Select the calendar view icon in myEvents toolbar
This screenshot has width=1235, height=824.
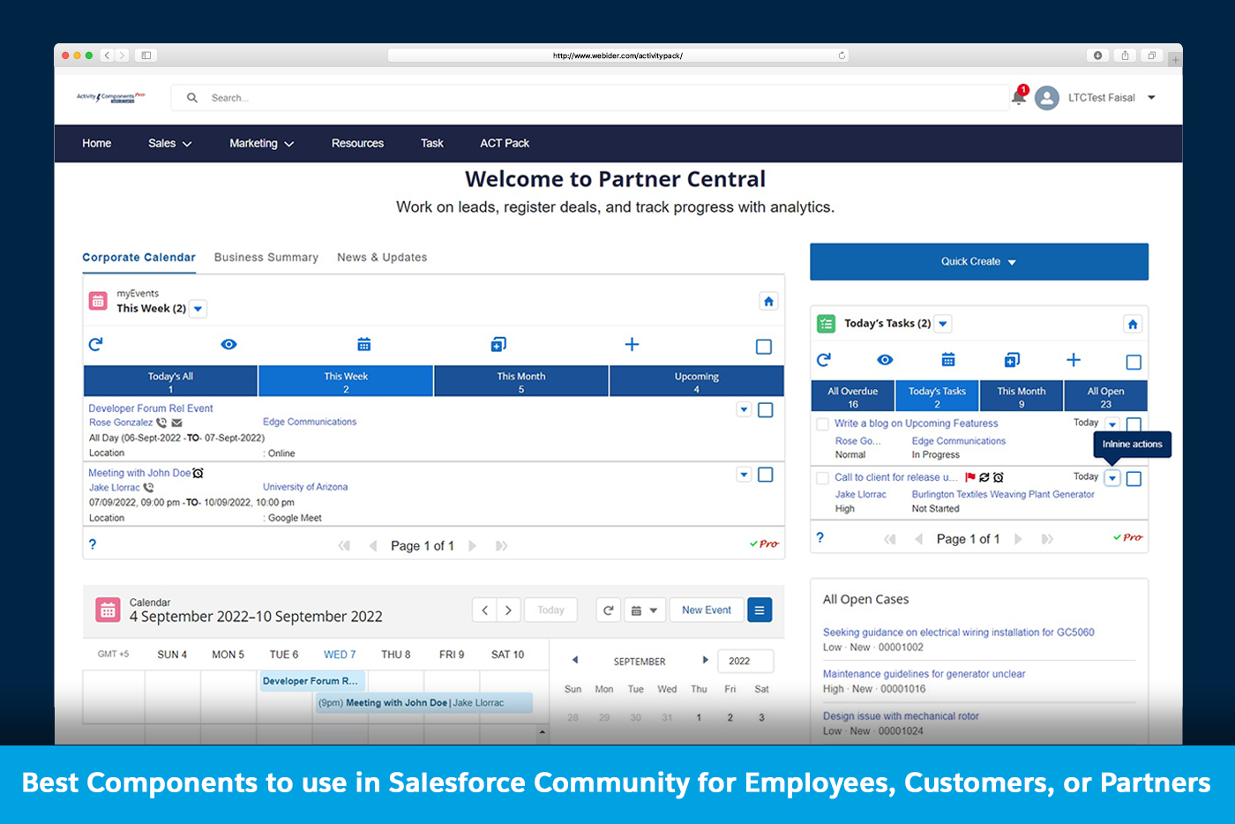[364, 344]
